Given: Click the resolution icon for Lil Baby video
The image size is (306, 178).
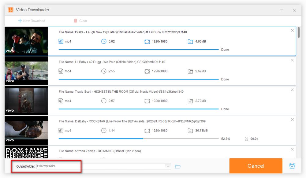Looking at the screenshot, I should 147,71.
